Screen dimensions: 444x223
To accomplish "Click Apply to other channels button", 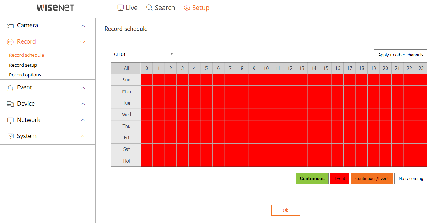I will coord(401,55).
